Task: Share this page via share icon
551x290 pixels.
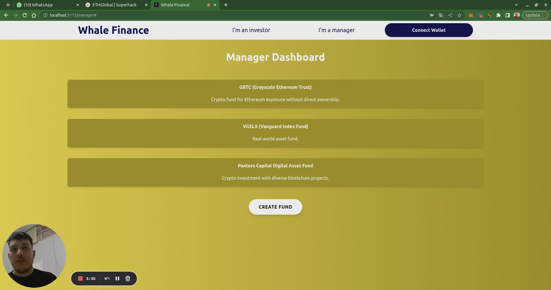Action: [x=450, y=15]
